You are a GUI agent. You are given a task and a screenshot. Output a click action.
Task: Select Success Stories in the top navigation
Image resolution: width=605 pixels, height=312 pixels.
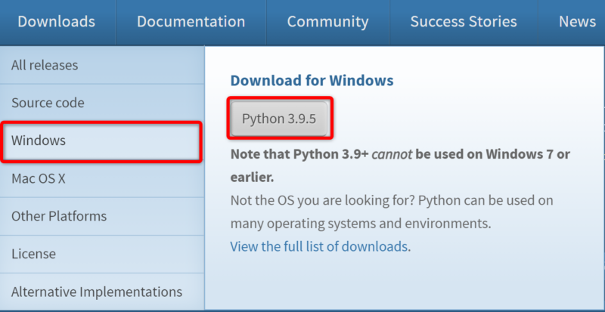[x=463, y=22]
